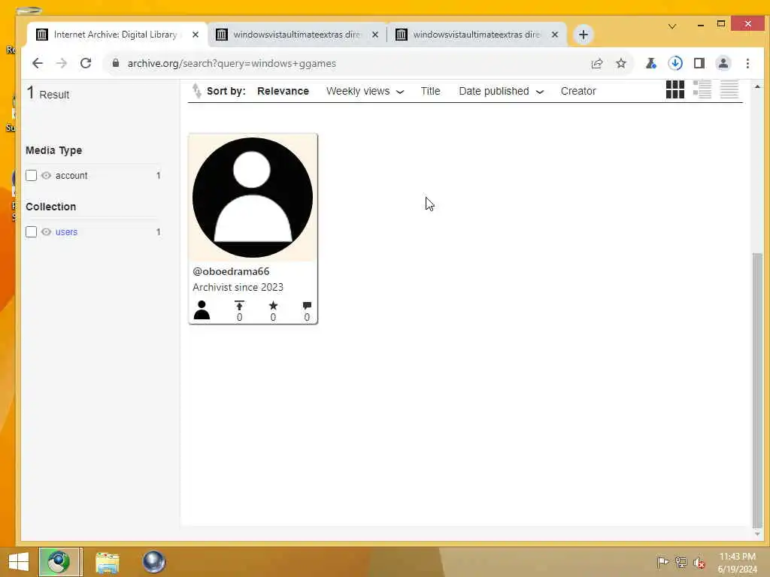The height and width of the screenshot is (577, 770).
Task: Open network icon in system tray
Action: [681, 562]
